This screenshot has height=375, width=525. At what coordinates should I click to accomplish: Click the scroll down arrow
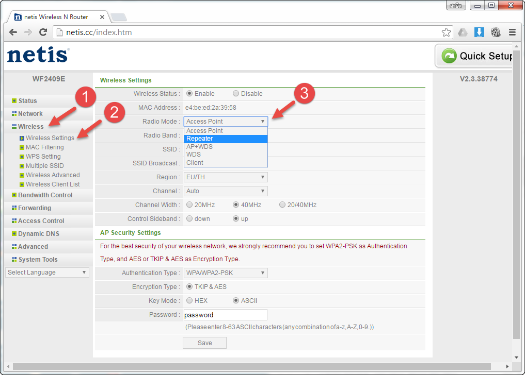point(517,357)
